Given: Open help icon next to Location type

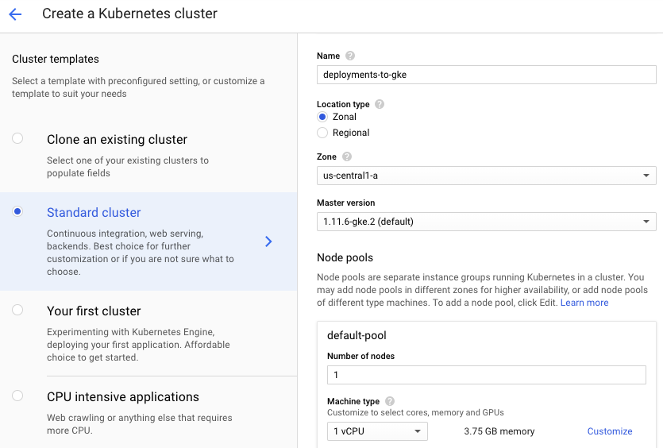Looking at the screenshot, I should coord(380,104).
